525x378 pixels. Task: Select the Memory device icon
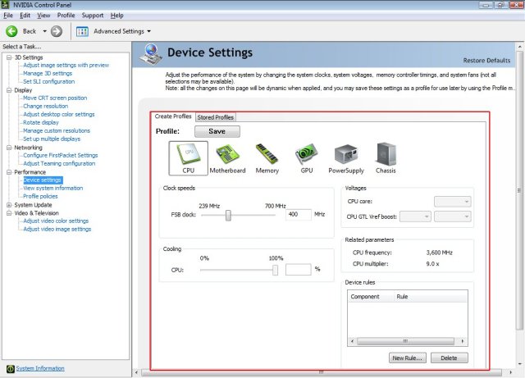(267, 158)
